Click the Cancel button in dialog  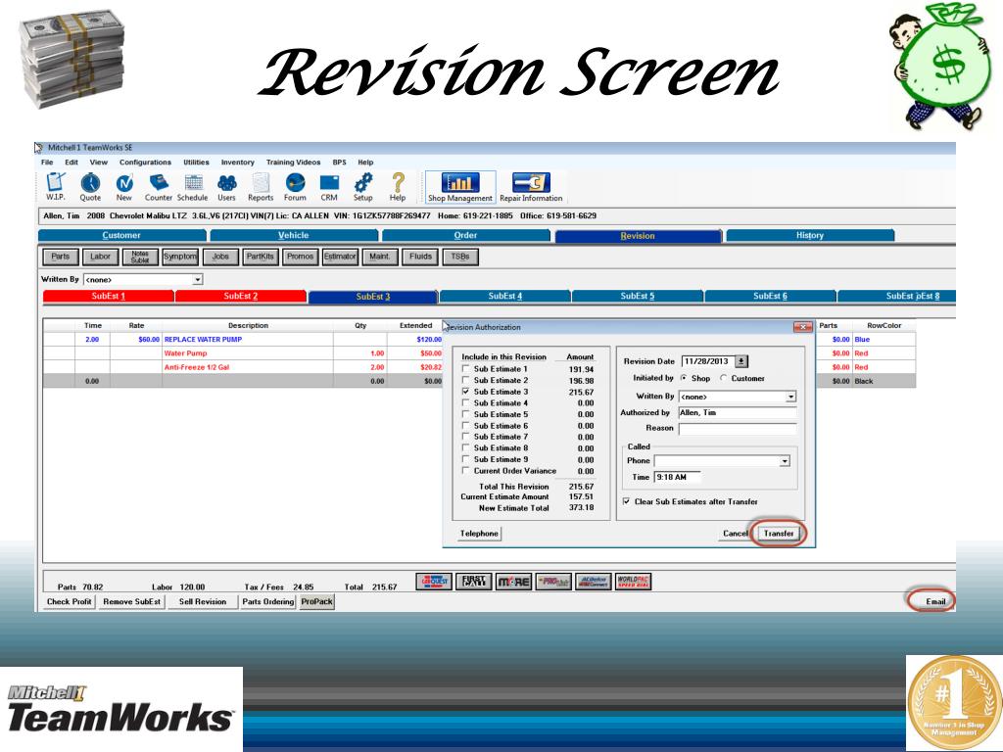click(736, 534)
